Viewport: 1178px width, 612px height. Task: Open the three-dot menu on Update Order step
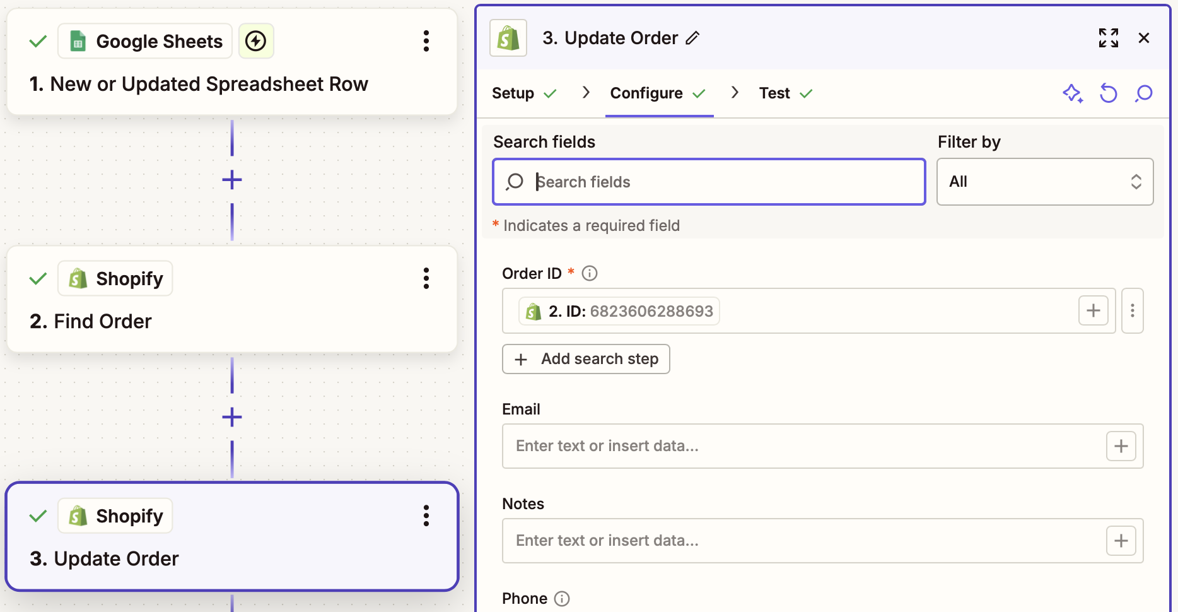pos(426,515)
